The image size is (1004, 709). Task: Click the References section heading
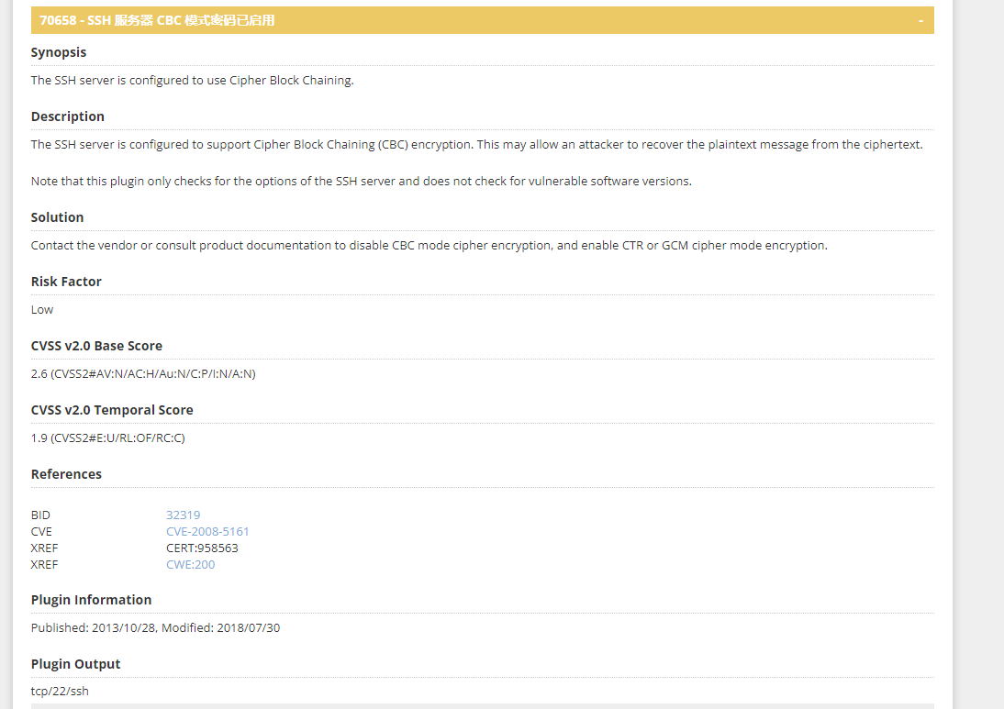[66, 474]
